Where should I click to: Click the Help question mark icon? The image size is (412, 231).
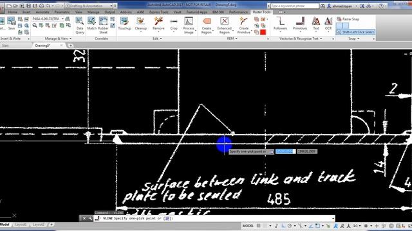381,6
